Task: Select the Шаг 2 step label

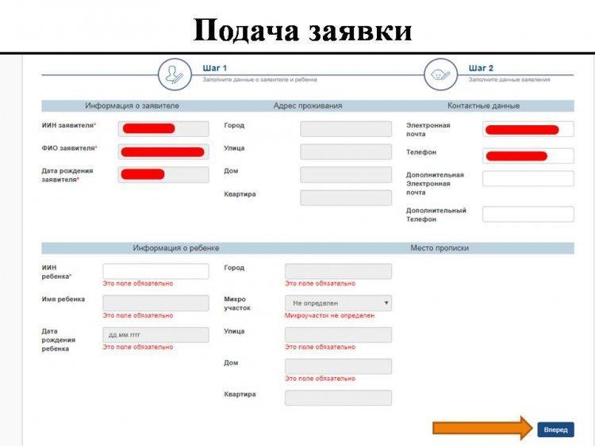Action: point(481,68)
